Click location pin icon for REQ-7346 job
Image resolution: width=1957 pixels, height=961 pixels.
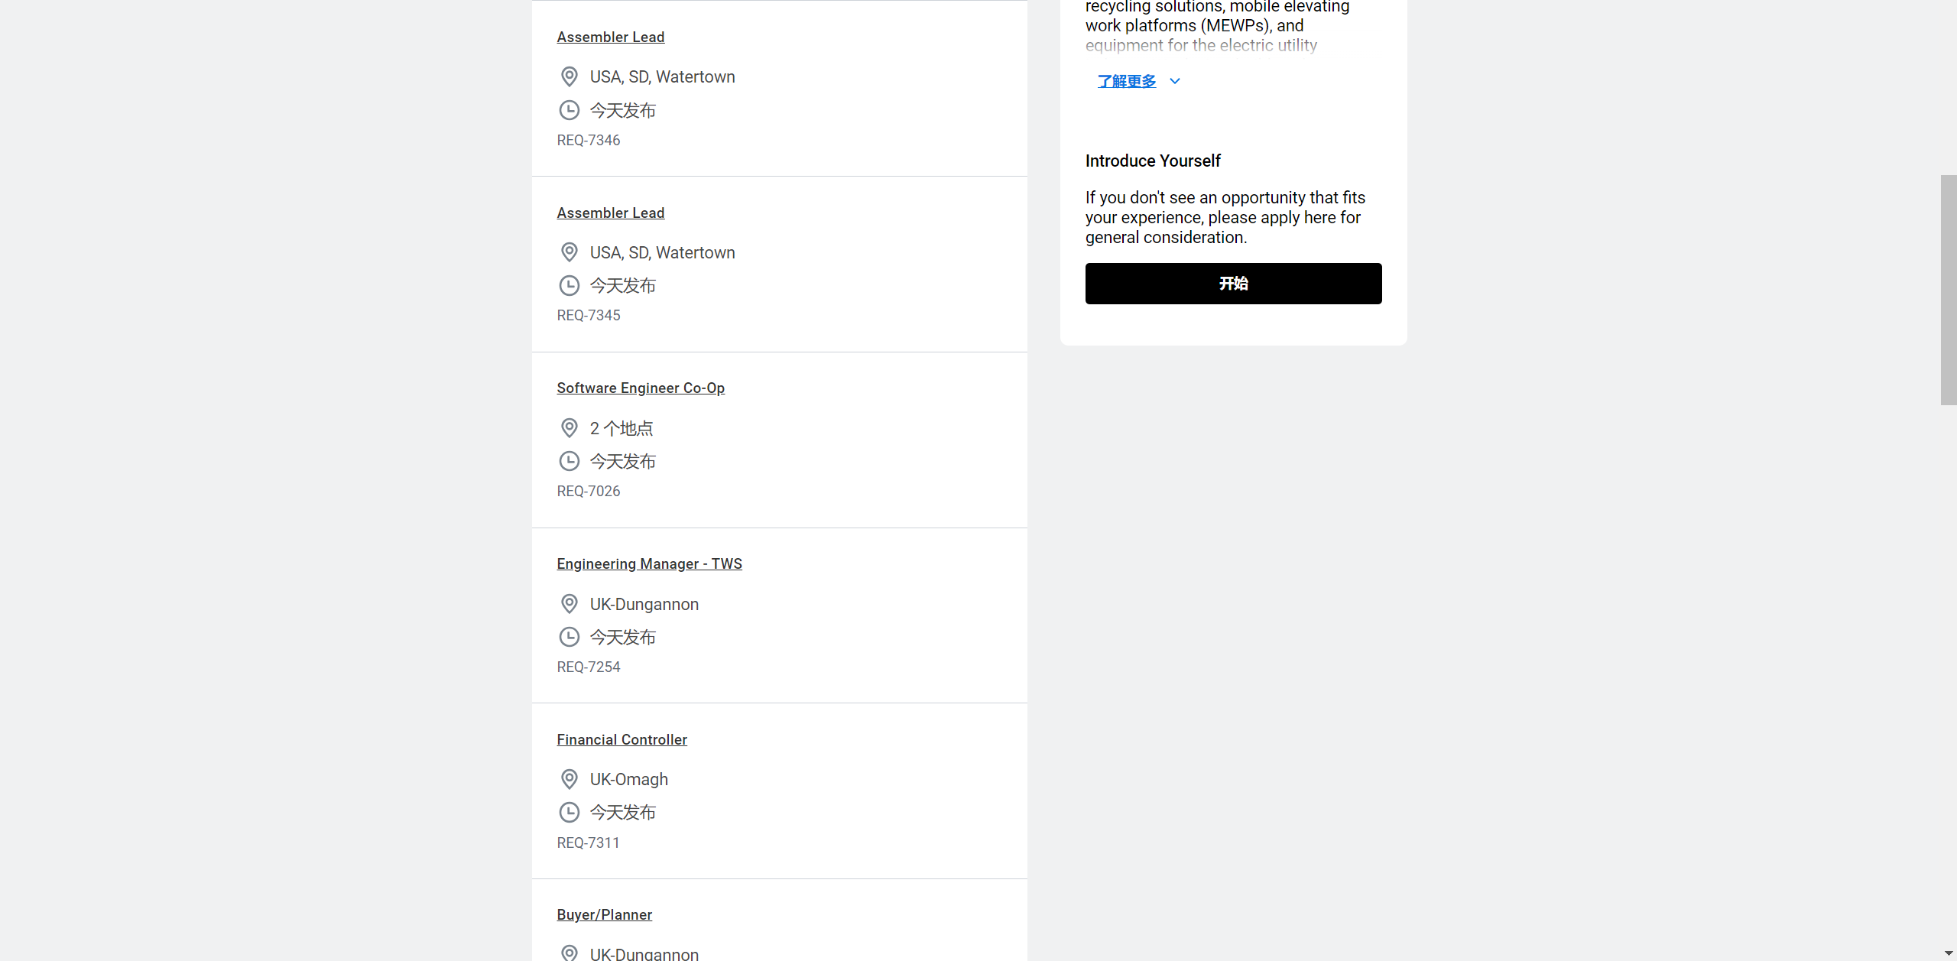(x=569, y=76)
